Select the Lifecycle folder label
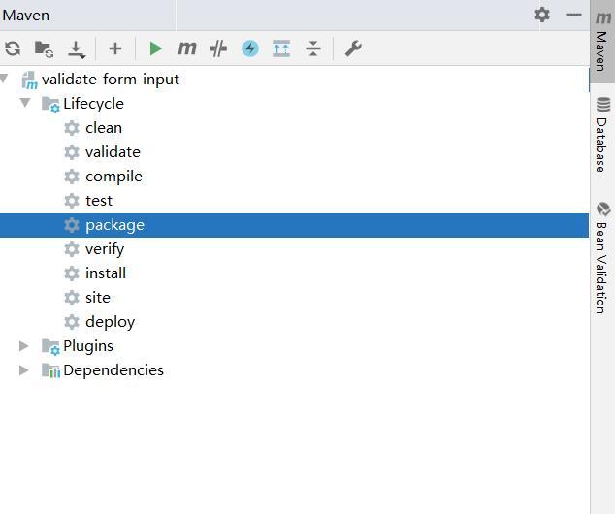 [93, 104]
